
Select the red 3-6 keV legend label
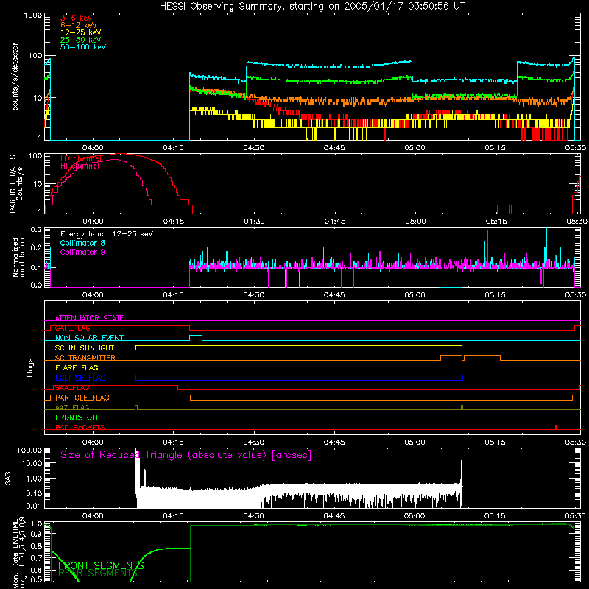point(77,18)
